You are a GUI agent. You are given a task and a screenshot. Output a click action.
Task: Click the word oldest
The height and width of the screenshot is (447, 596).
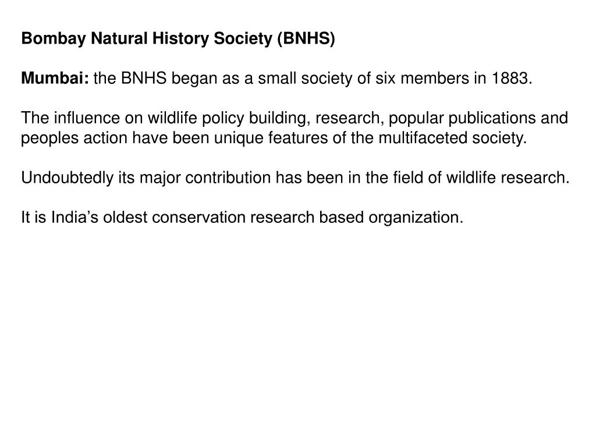(125, 217)
